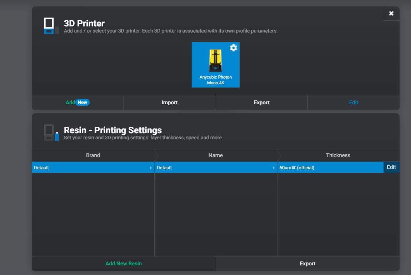
Task: Import a printer profile
Action: coord(169,102)
